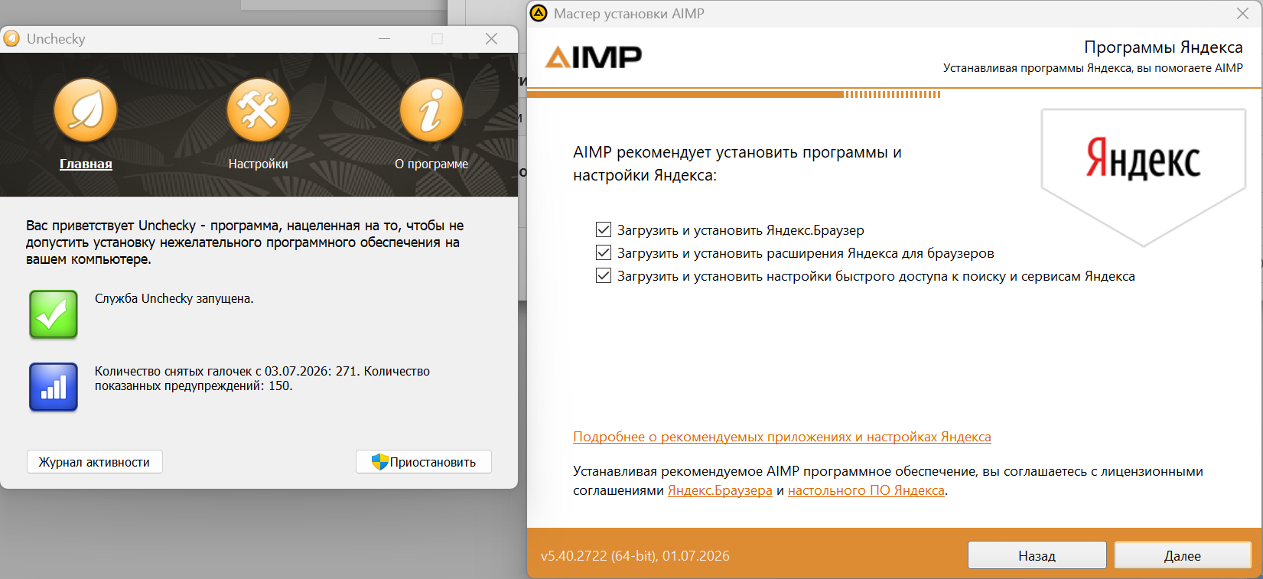Click heading Программы Яндекса
The image size is (1263, 579).
click(1164, 47)
